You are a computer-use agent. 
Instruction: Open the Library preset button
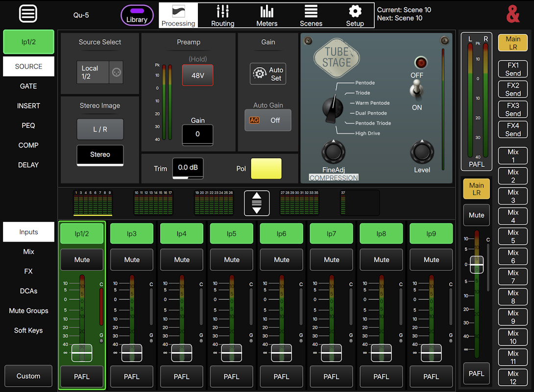[137, 15]
